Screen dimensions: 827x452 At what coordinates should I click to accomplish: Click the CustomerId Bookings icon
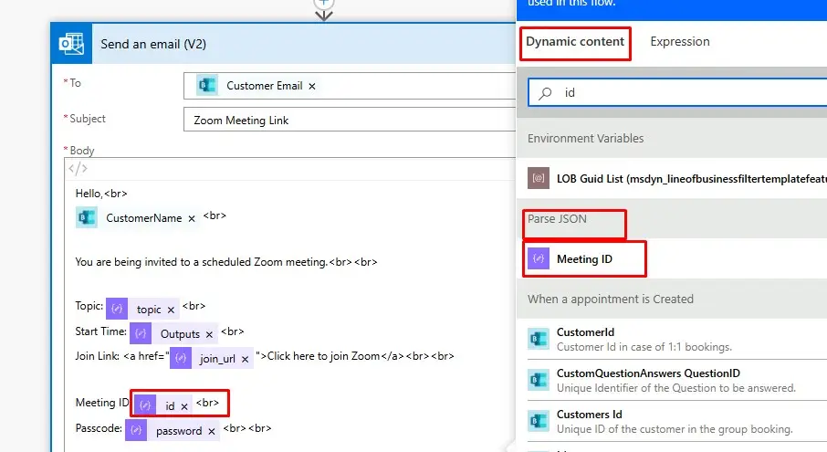539,339
